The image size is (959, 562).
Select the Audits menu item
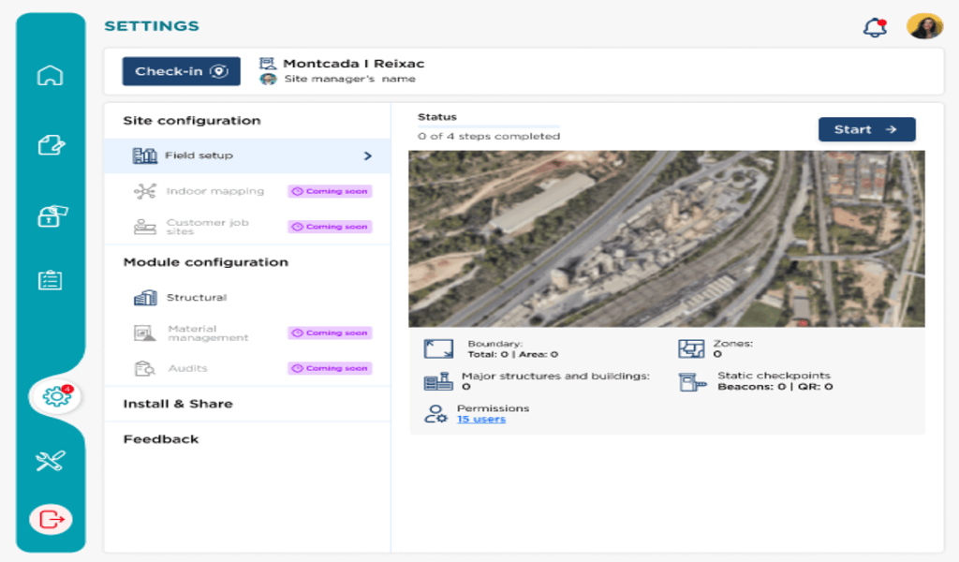coord(187,368)
